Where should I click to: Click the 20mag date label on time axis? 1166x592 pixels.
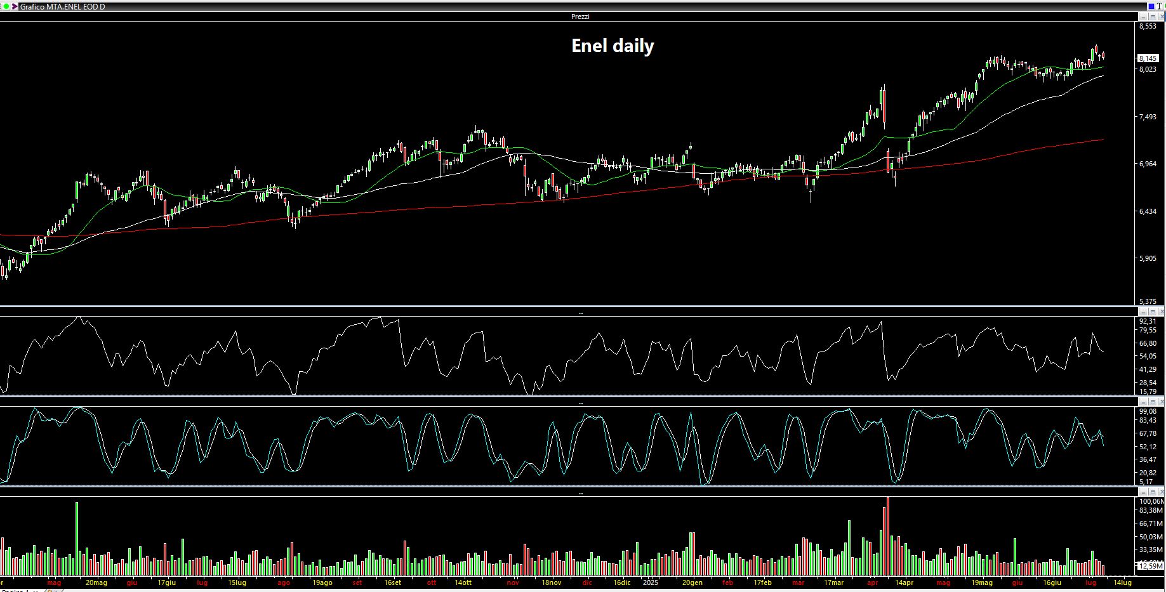click(x=96, y=582)
